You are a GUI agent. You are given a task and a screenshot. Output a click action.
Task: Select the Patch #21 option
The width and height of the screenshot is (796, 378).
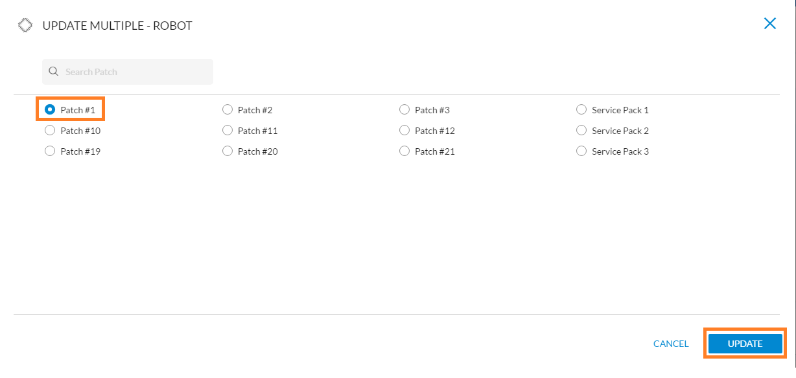[404, 151]
